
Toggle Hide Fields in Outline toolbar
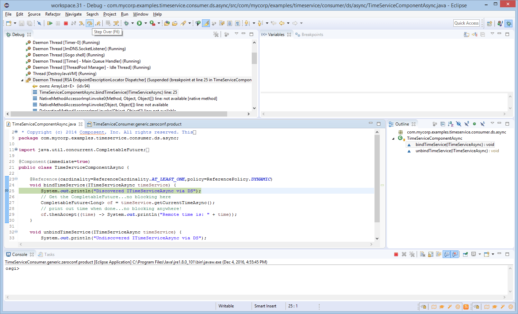coord(459,124)
